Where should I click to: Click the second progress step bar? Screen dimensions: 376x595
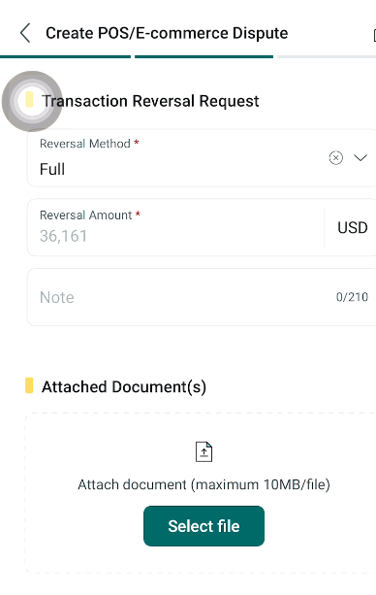[x=204, y=57]
